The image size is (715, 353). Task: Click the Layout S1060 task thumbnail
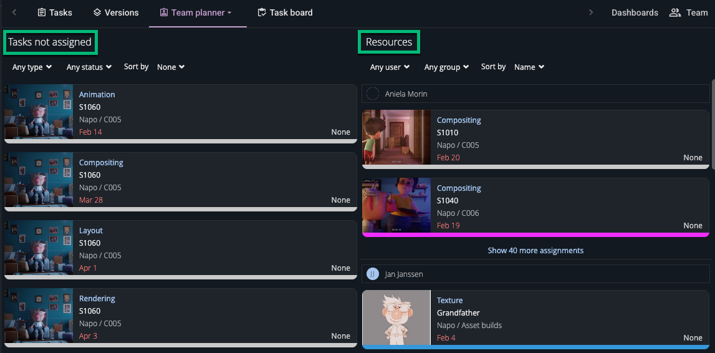[39, 248]
